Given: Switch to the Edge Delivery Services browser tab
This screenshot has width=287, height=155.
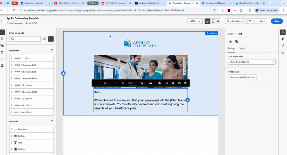Looking at the screenshot, I should (69, 3).
